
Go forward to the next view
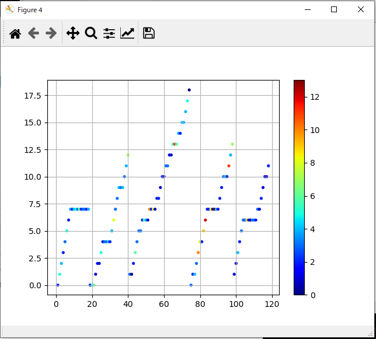click(x=51, y=33)
